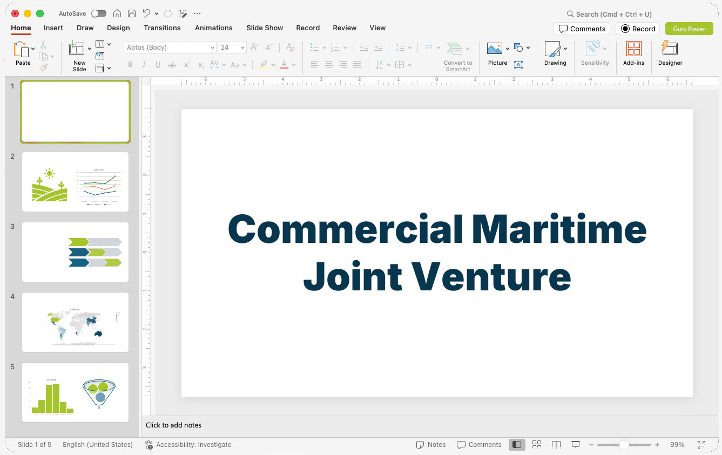722x455 pixels.
Task: Center the text
Action: point(329,65)
